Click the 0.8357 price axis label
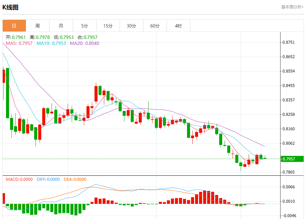This screenshot has width=306, height=219. pyautogui.click(x=289, y=100)
